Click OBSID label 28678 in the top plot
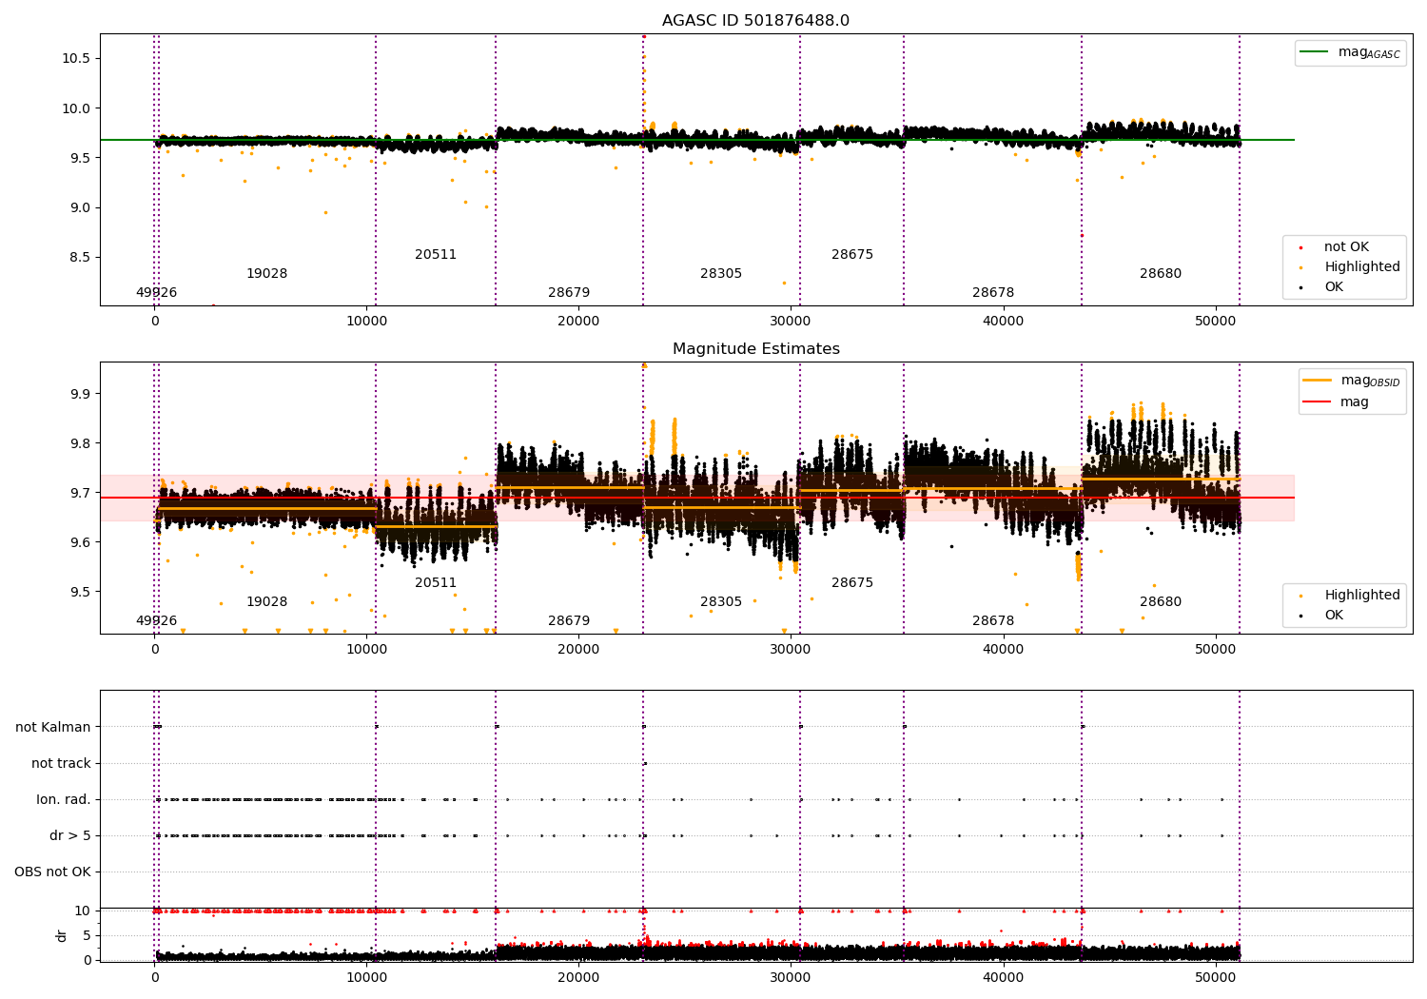The width and height of the screenshot is (1427, 999). tap(993, 293)
